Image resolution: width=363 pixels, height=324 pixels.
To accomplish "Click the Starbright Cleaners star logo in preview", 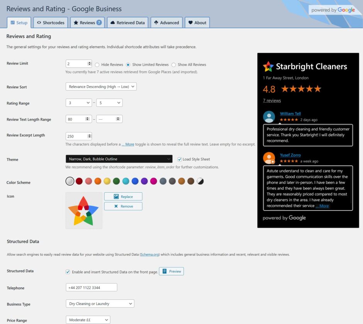I will [268, 66].
